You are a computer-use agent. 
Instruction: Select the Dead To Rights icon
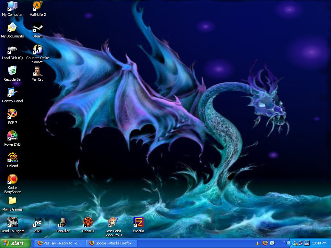pyautogui.click(x=12, y=222)
